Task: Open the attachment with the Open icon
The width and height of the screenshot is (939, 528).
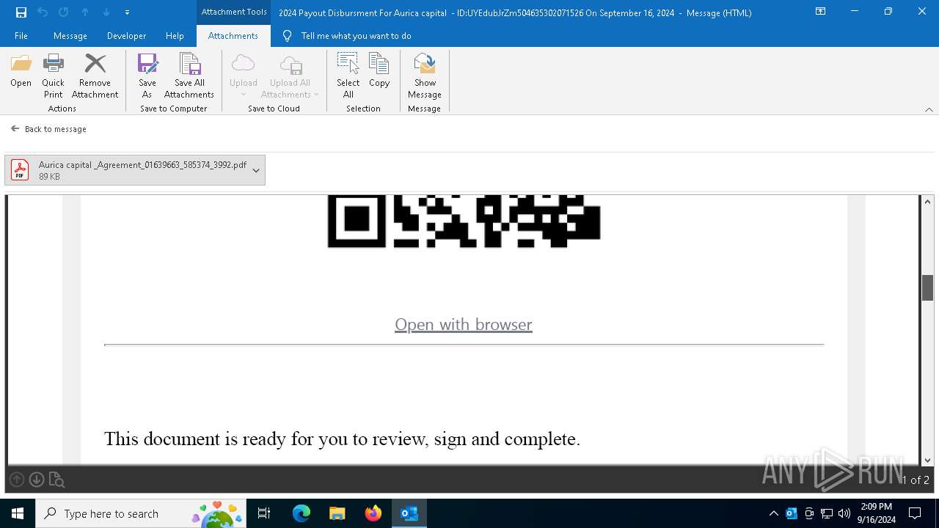Action: coord(21,70)
